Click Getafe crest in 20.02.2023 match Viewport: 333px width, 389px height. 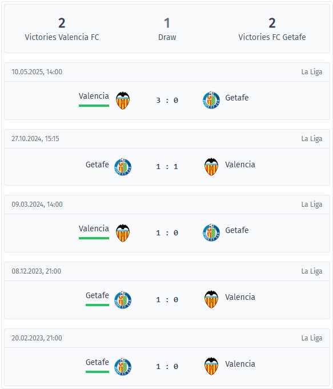pos(123,366)
